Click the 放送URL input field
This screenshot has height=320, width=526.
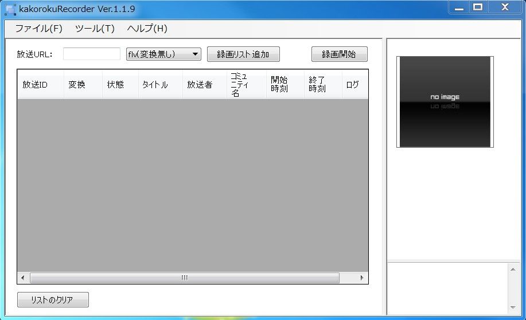pos(92,54)
